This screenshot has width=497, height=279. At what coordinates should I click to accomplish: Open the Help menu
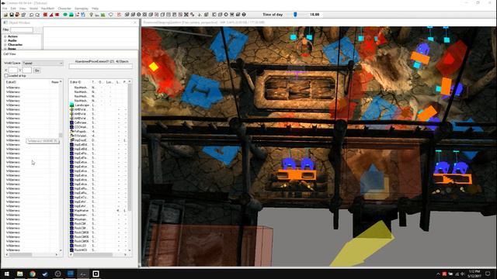[x=95, y=9]
